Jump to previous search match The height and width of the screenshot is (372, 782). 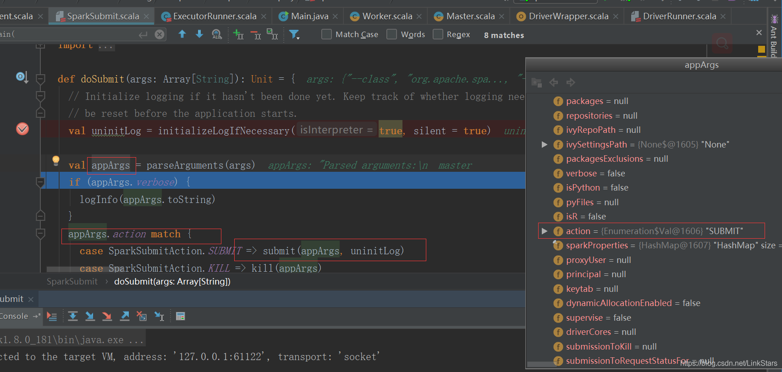click(x=182, y=34)
